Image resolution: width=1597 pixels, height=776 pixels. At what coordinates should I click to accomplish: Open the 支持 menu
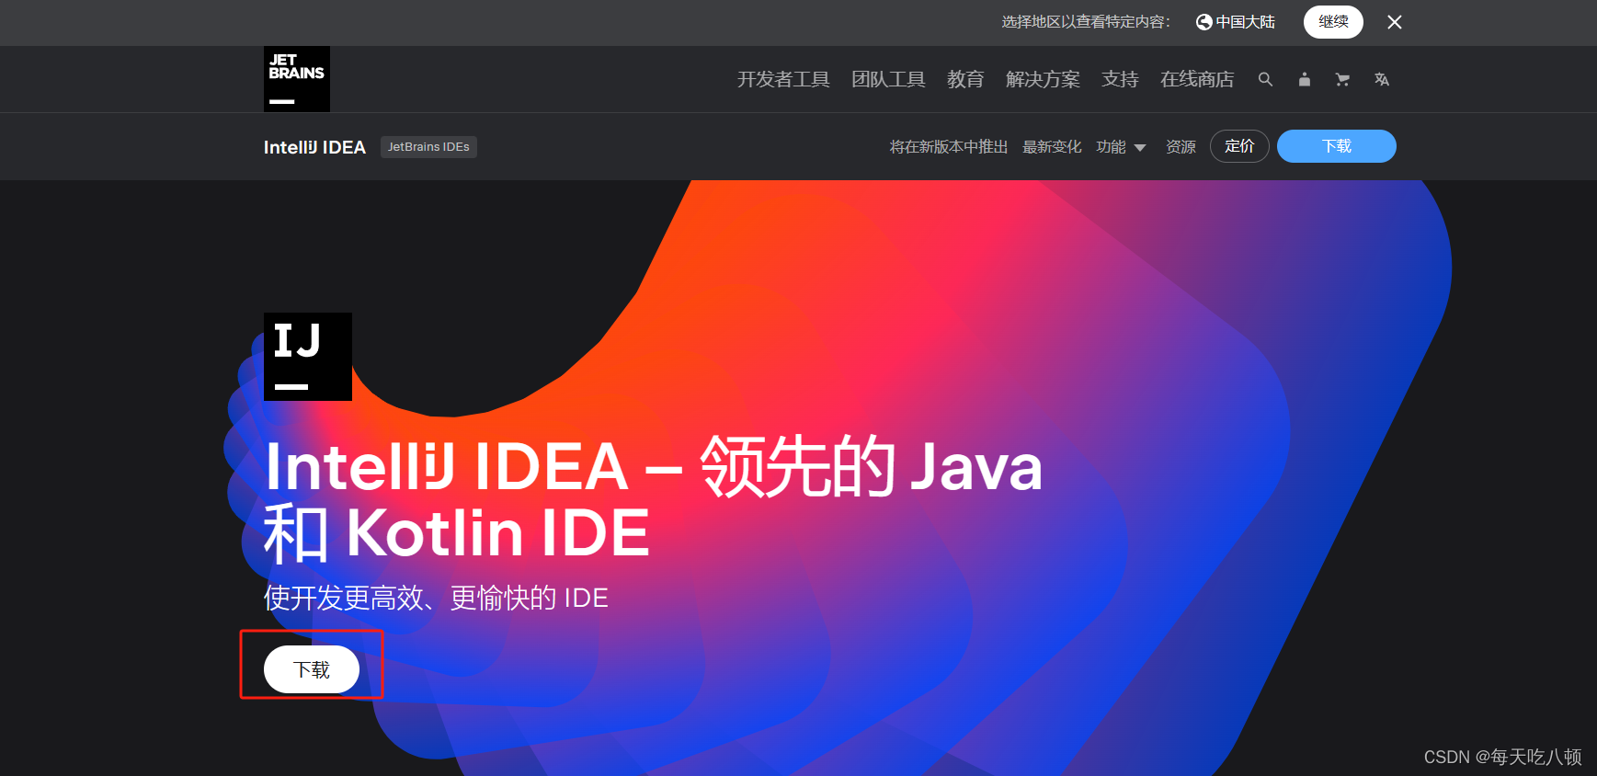(x=1120, y=80)
